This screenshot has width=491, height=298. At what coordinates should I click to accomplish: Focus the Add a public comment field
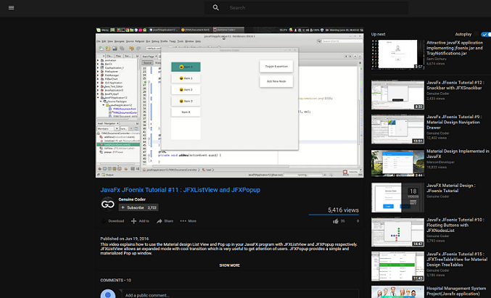[240, 294]
